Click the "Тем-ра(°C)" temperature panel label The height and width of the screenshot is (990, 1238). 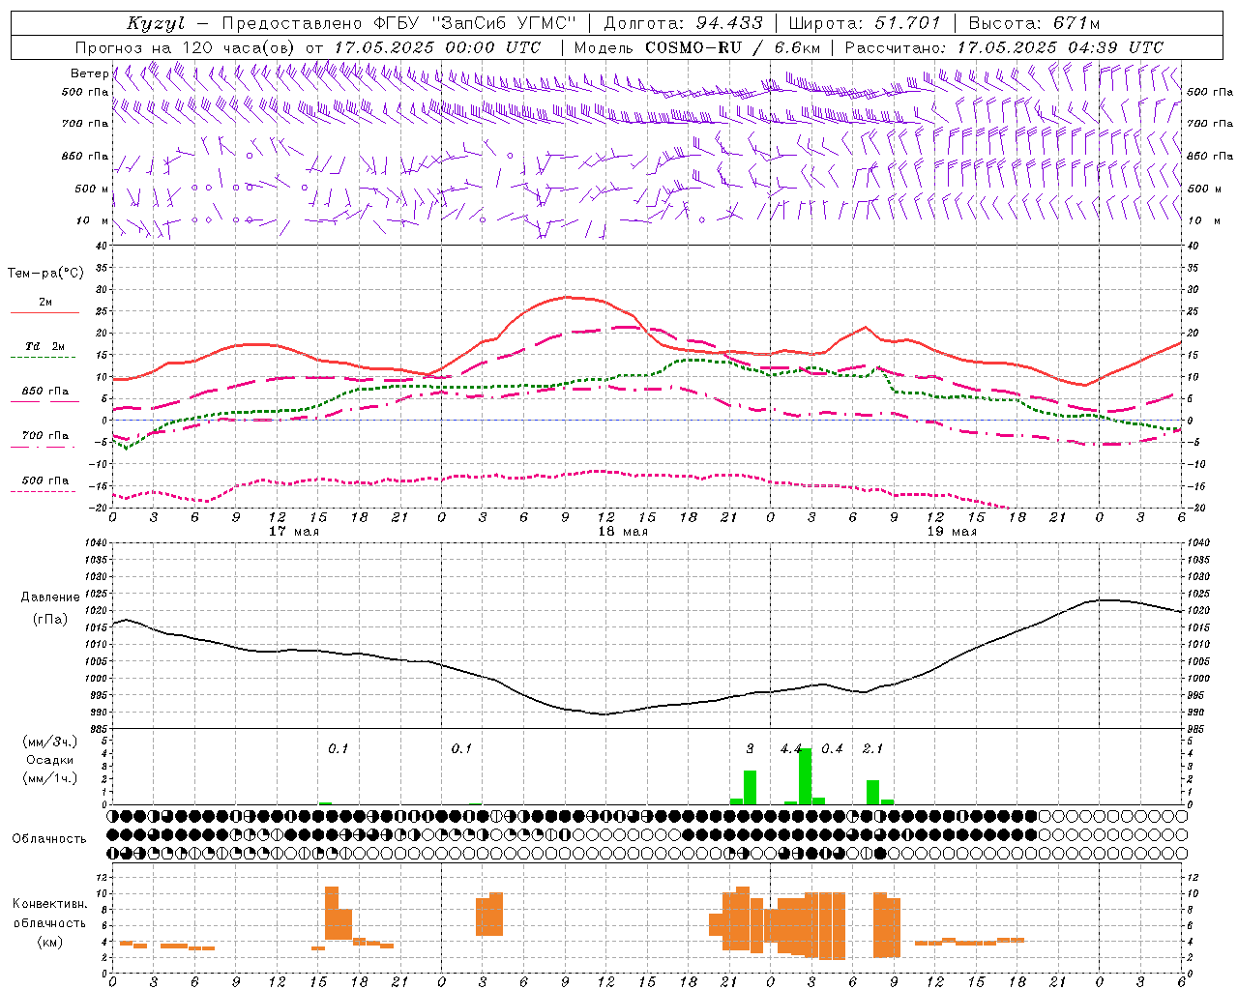click(x=45, y=274)
